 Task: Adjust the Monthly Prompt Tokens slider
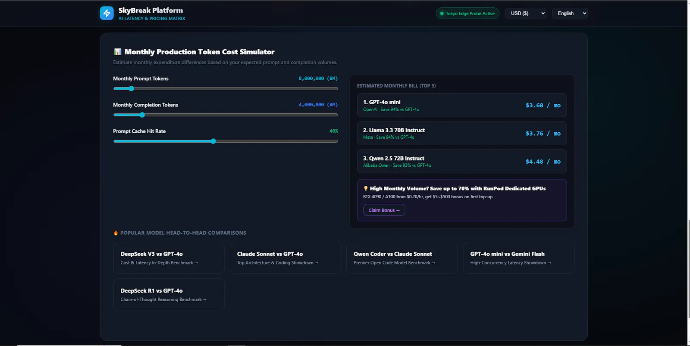pos(225,89)
